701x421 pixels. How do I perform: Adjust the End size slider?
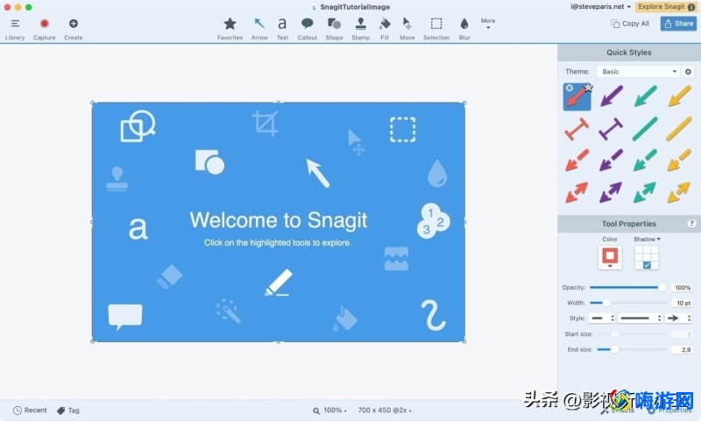tap(631, 349)
